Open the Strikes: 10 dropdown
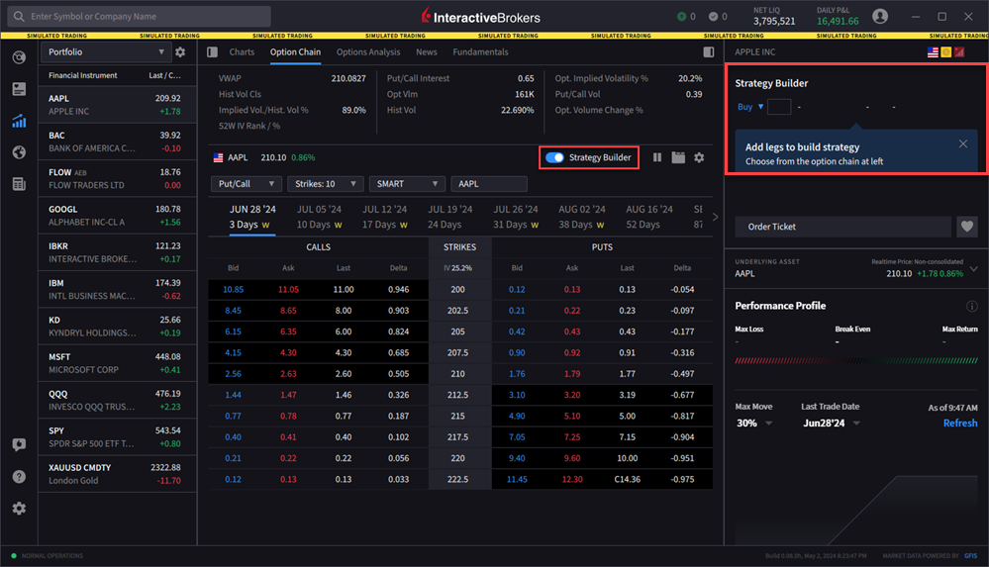This screenshot has width=989, height=567. click(325, 184)
